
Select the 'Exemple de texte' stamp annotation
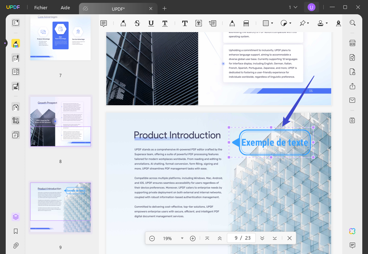(x=271, y=142)
